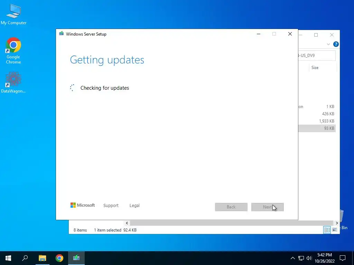Expand the File Explorer ribbon chevron
The width and height of the screenshot is (354, 265).
pyautogui.click(x=328, y=44)
